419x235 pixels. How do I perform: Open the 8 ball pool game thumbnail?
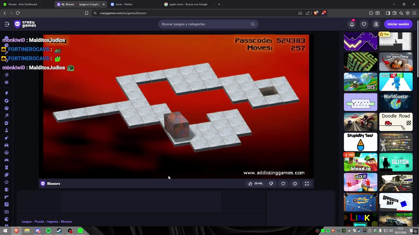tap(360, 202)
